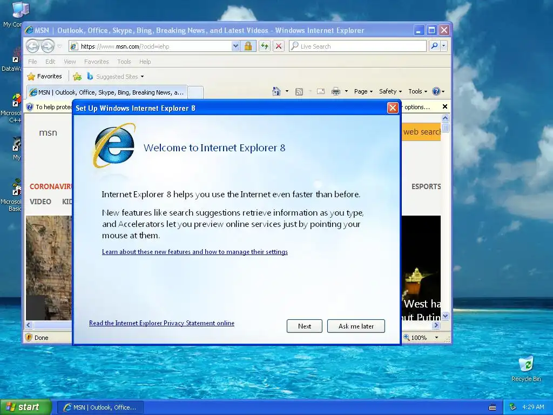Viewport: 553px width, 415px height.
Task: Click the 100% zoom level button
Action: pos(415,338)
